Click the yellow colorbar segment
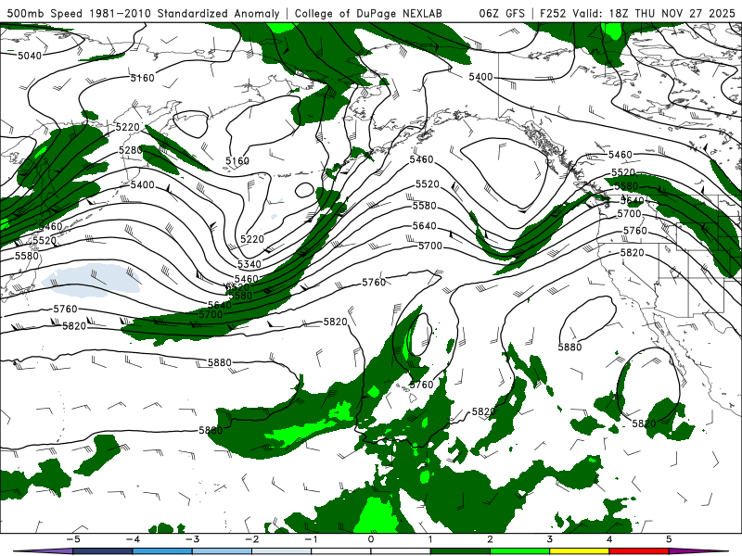The height and width of the screenshot is (556, 742). pyautogui.click(x=579, y=551)
